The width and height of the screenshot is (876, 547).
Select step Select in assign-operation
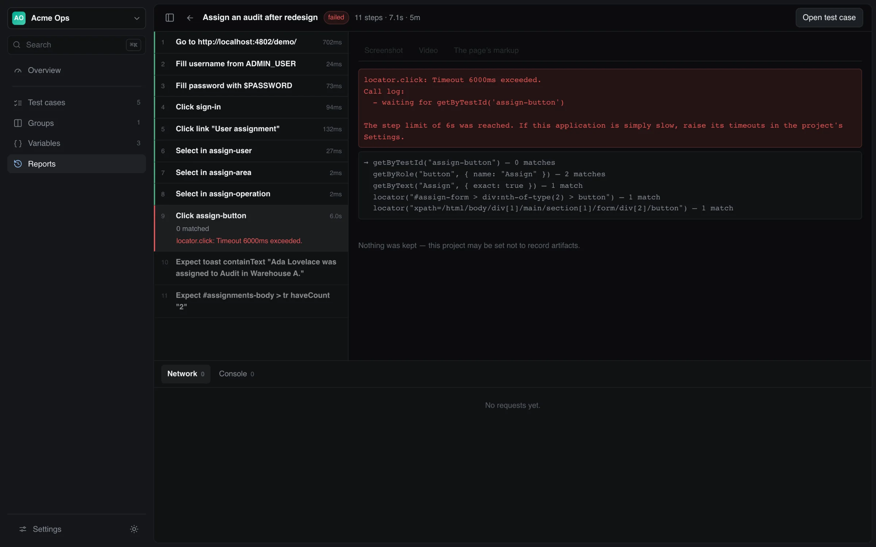coord(251,194)
